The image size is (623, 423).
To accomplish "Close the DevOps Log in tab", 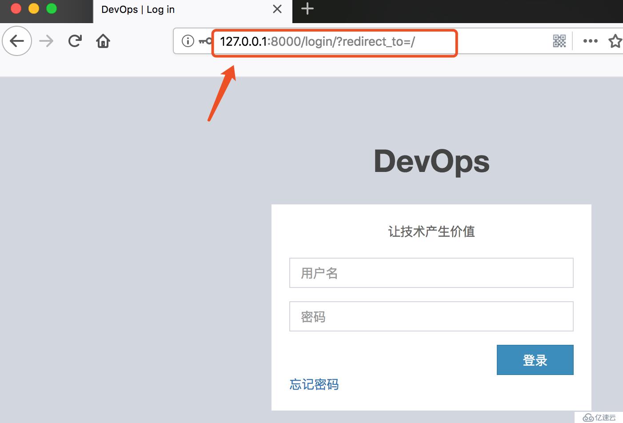I will coord(277,9).
